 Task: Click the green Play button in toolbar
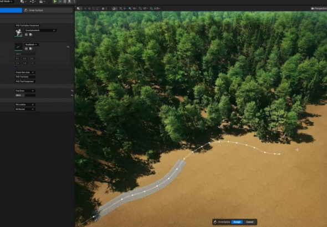(x=55, y=2)
